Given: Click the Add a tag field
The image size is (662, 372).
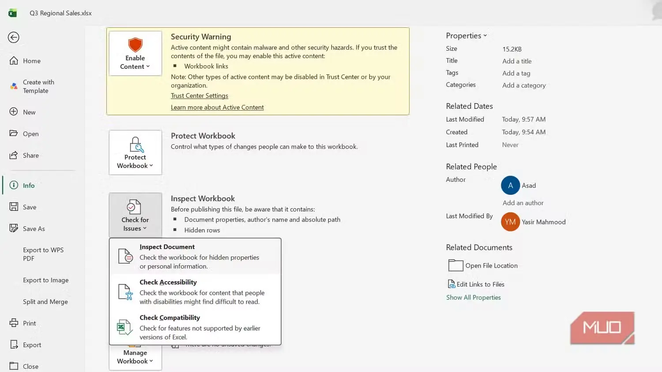Looking at the screenshot, I should [x=516, y=73].
